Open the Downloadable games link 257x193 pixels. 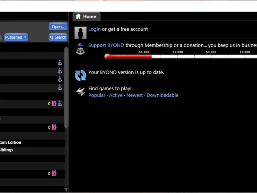(163, 95)
